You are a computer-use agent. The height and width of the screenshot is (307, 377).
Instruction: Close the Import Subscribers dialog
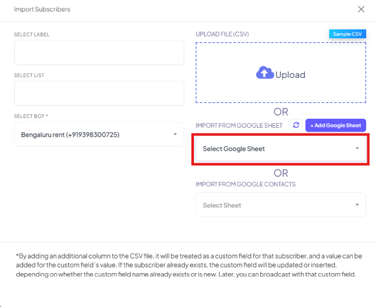(361, 9)
